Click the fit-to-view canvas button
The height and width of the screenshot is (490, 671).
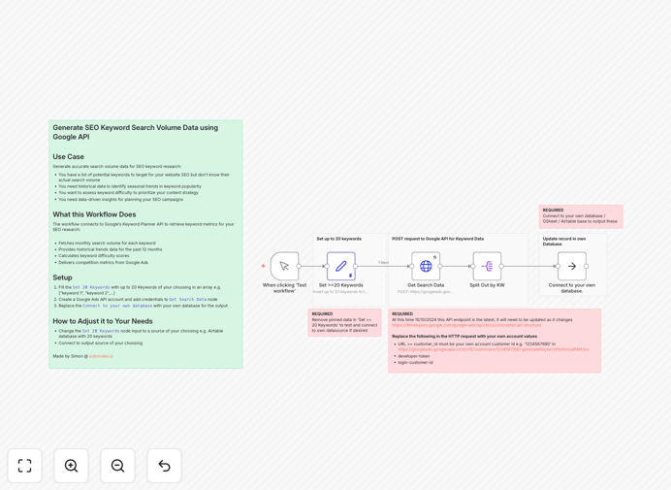click(25, 466)
